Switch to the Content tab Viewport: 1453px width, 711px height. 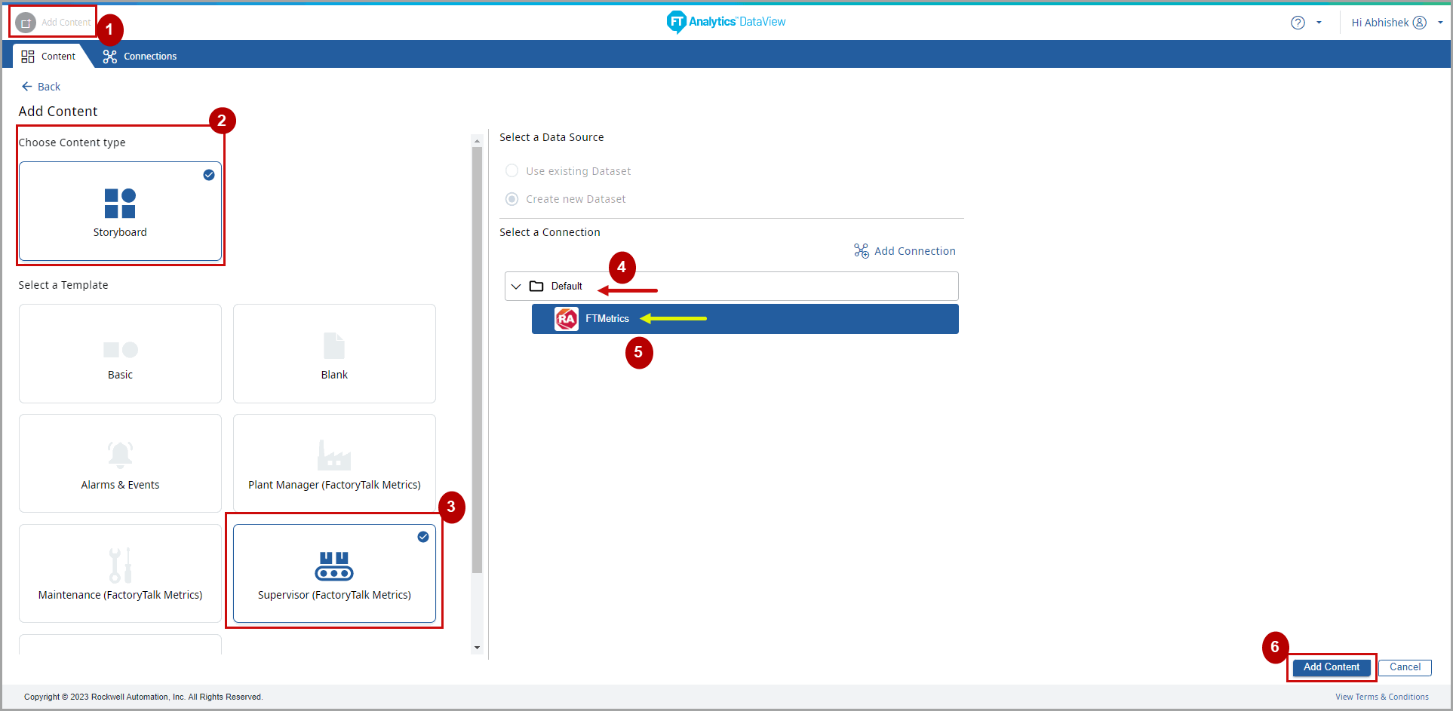[49, 57]
